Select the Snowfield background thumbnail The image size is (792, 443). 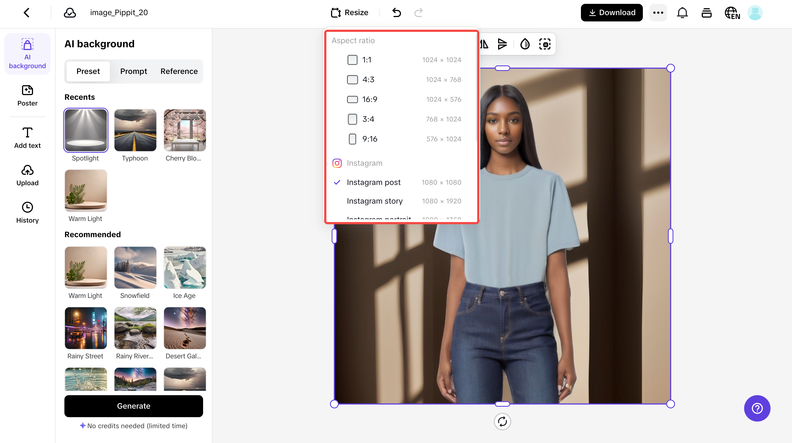[135, 267]
